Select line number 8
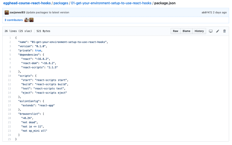The height and width of the screenshot is (145, 232). (x=10, y=67)
